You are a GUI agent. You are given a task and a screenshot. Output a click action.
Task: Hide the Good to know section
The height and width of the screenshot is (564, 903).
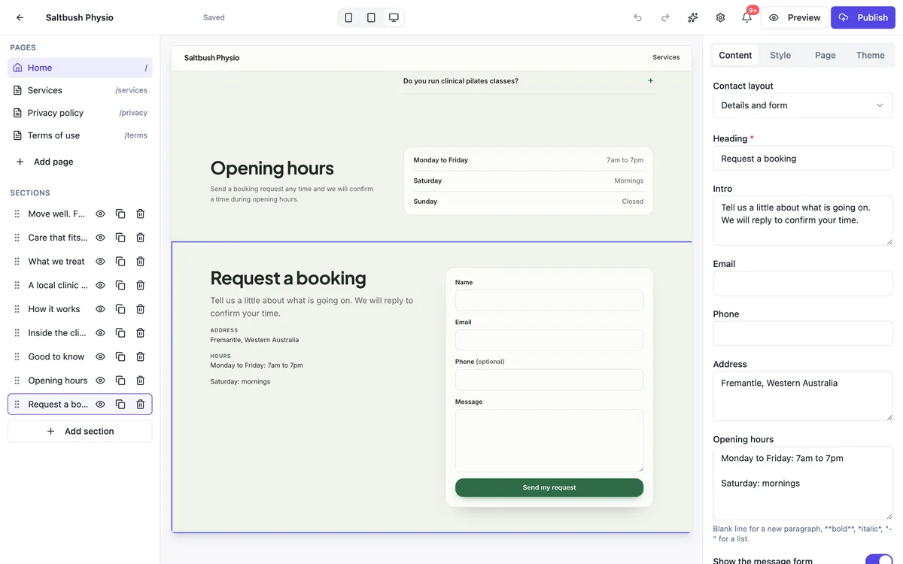point(100,356)
